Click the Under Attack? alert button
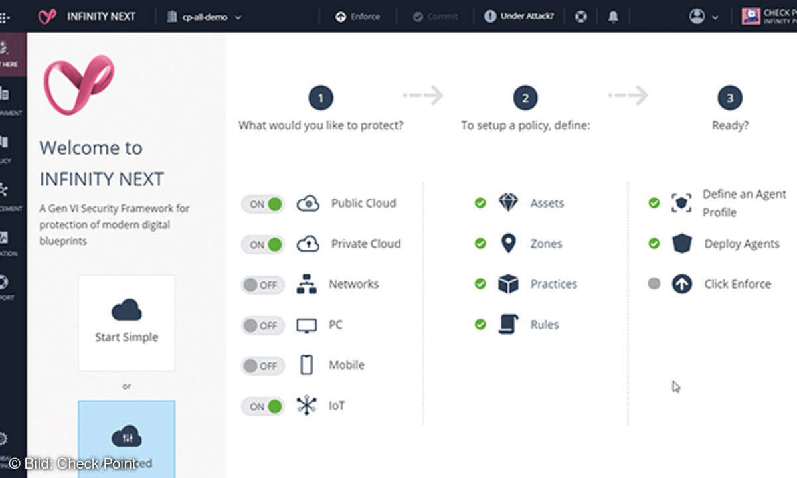 [x=519, y=17]
